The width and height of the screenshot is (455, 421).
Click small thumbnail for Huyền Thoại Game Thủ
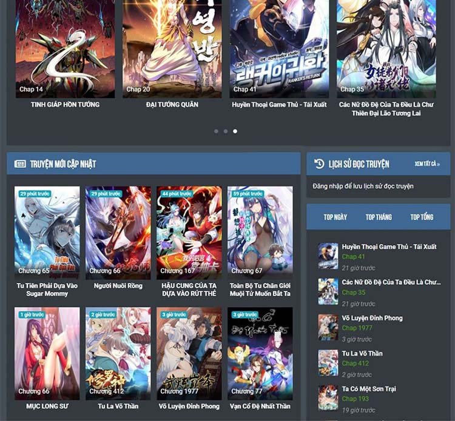[x=328, y=256]
